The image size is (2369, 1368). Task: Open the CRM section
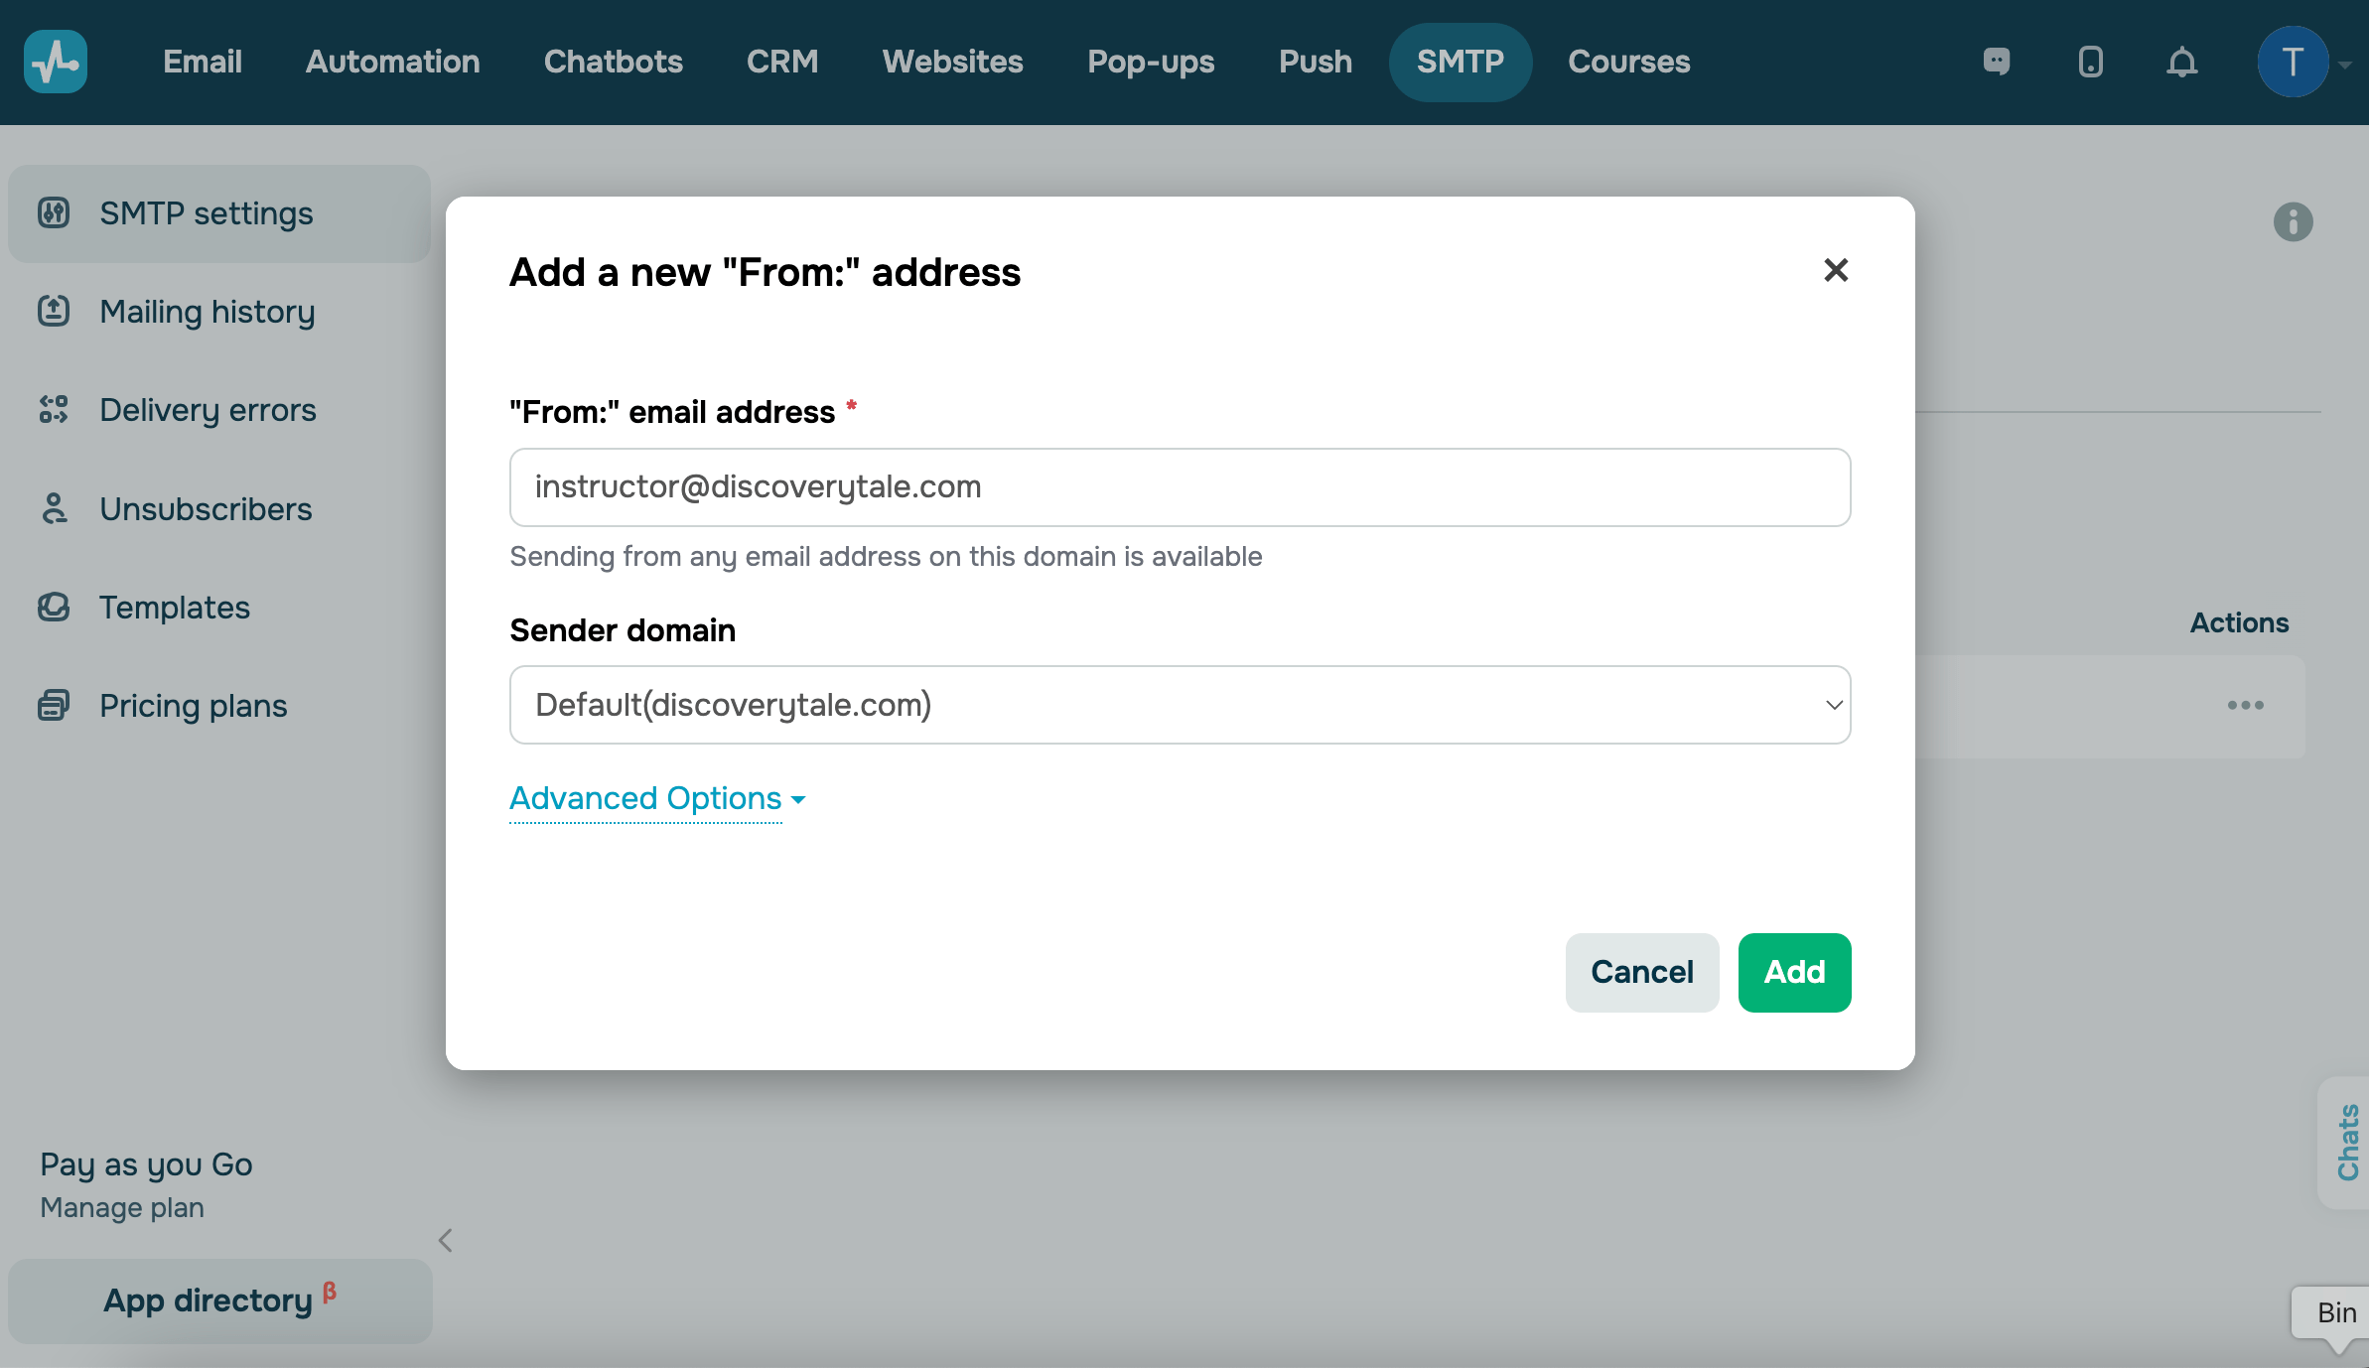[782, 62]
